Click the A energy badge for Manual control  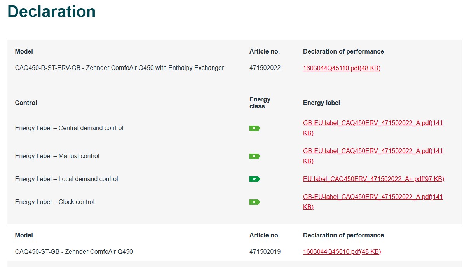(255, 156)
